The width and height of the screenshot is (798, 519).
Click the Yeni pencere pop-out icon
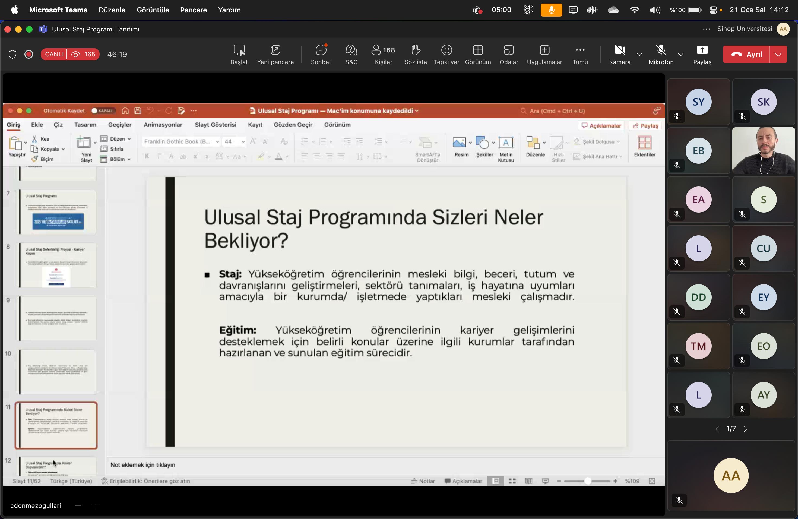tap(275, 54)
